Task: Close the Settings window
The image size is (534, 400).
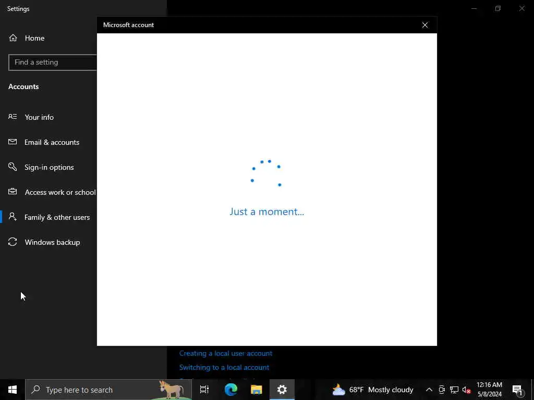Action: point(521,8)
